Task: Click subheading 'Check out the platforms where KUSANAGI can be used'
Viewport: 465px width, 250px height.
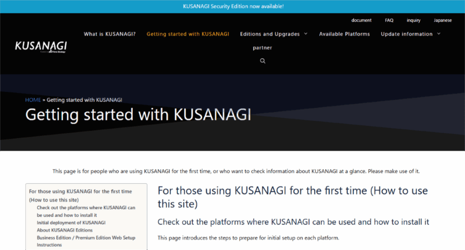Action: point(293,222)
